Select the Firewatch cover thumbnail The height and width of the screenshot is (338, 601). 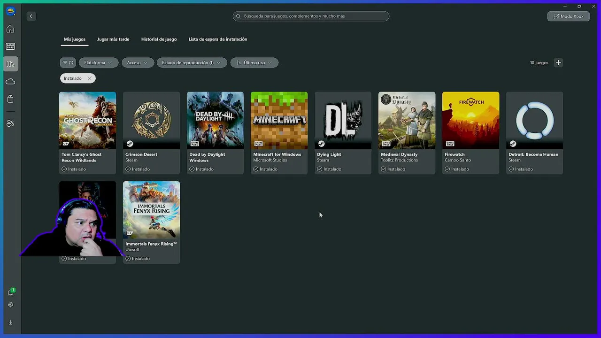pos(470,120)
